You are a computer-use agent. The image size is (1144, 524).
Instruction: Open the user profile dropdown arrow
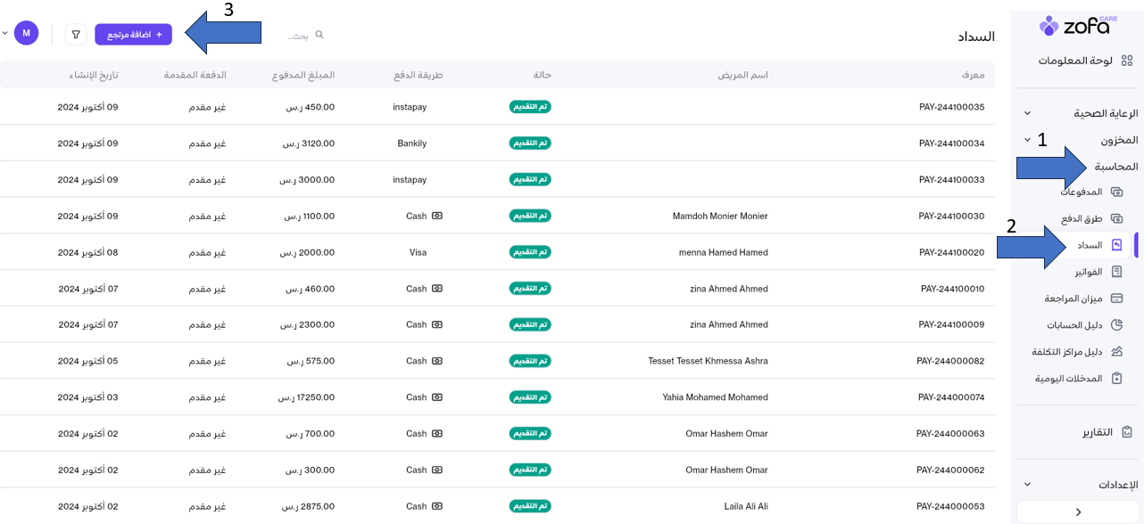click(5, 33)
